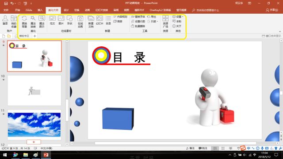This screenshot has height=159, width=283.
Task: Switch to slide sorter view in status bar
Action: [223, 148]
